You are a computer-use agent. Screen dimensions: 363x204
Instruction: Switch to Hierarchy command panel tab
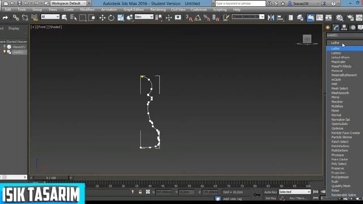click(344, 28)
